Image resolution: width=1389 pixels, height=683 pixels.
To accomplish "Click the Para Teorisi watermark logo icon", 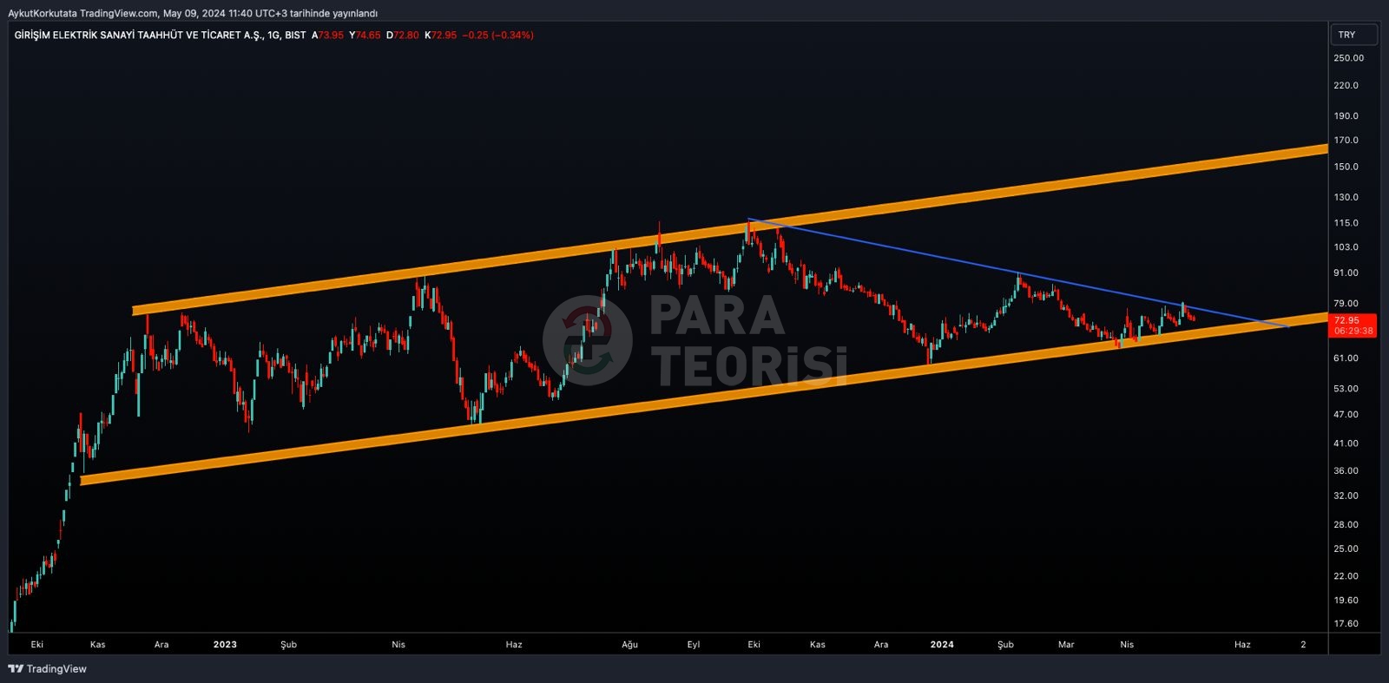I will [588, 340].
